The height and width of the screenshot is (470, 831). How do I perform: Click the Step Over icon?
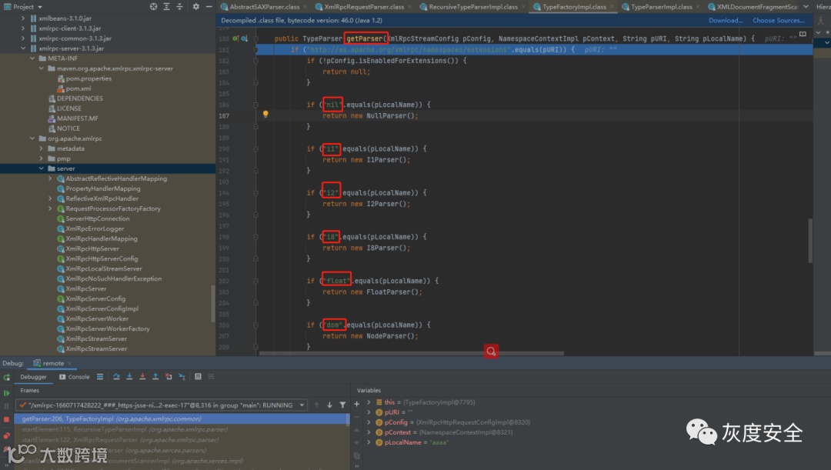(x=116, y=377)
